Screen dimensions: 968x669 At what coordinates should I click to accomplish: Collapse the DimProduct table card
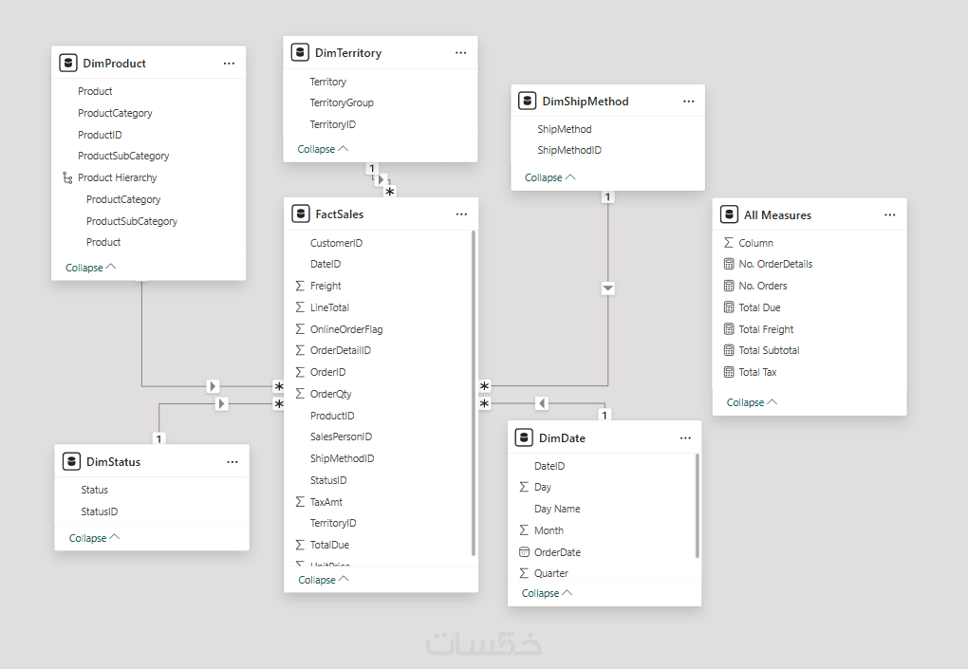(90, 268)
